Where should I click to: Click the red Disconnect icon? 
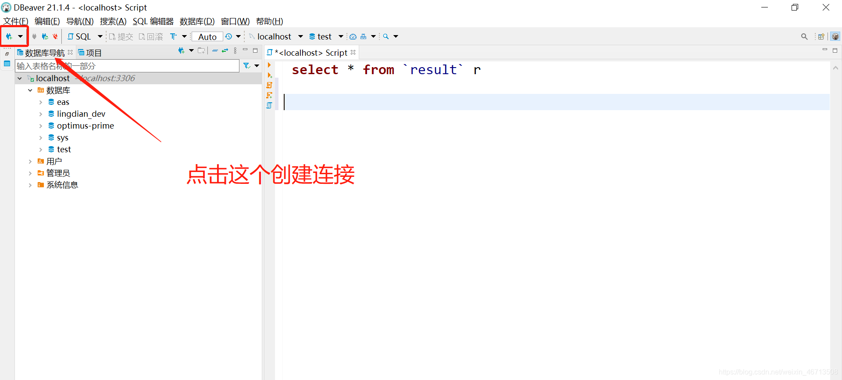click(55, 36)
